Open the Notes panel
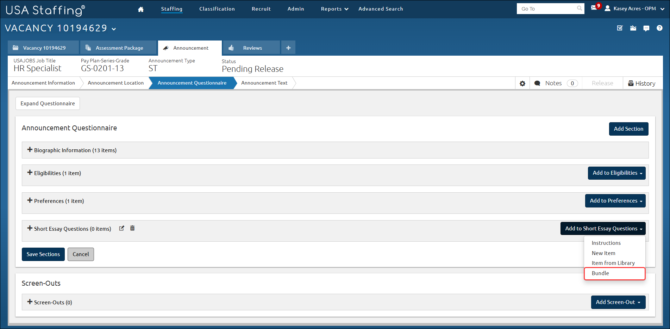 coord(556,83)
